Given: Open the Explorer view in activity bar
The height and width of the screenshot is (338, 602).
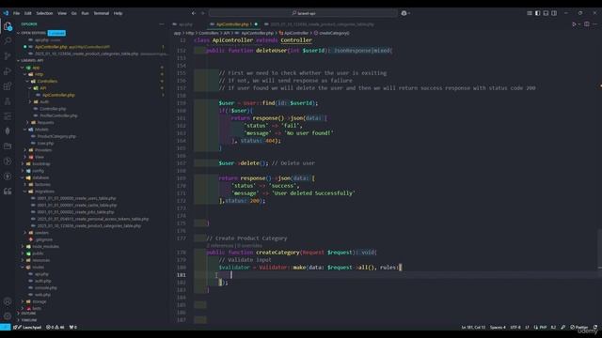Looking at the screenshot, I should coord(8,26).
